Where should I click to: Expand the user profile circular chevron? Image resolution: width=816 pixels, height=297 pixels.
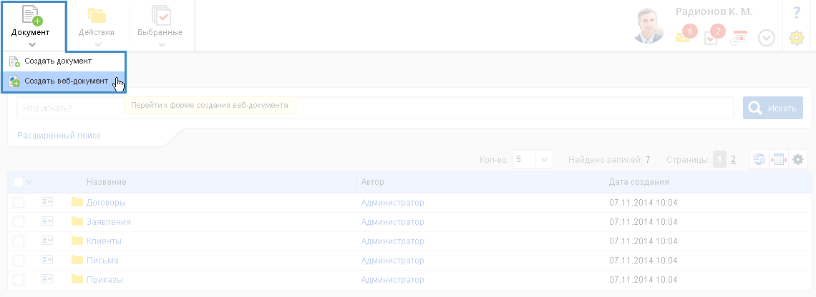coord(767,38)
